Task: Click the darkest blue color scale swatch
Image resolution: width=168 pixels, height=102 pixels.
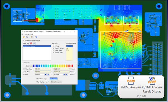Action: pos(34,66)
